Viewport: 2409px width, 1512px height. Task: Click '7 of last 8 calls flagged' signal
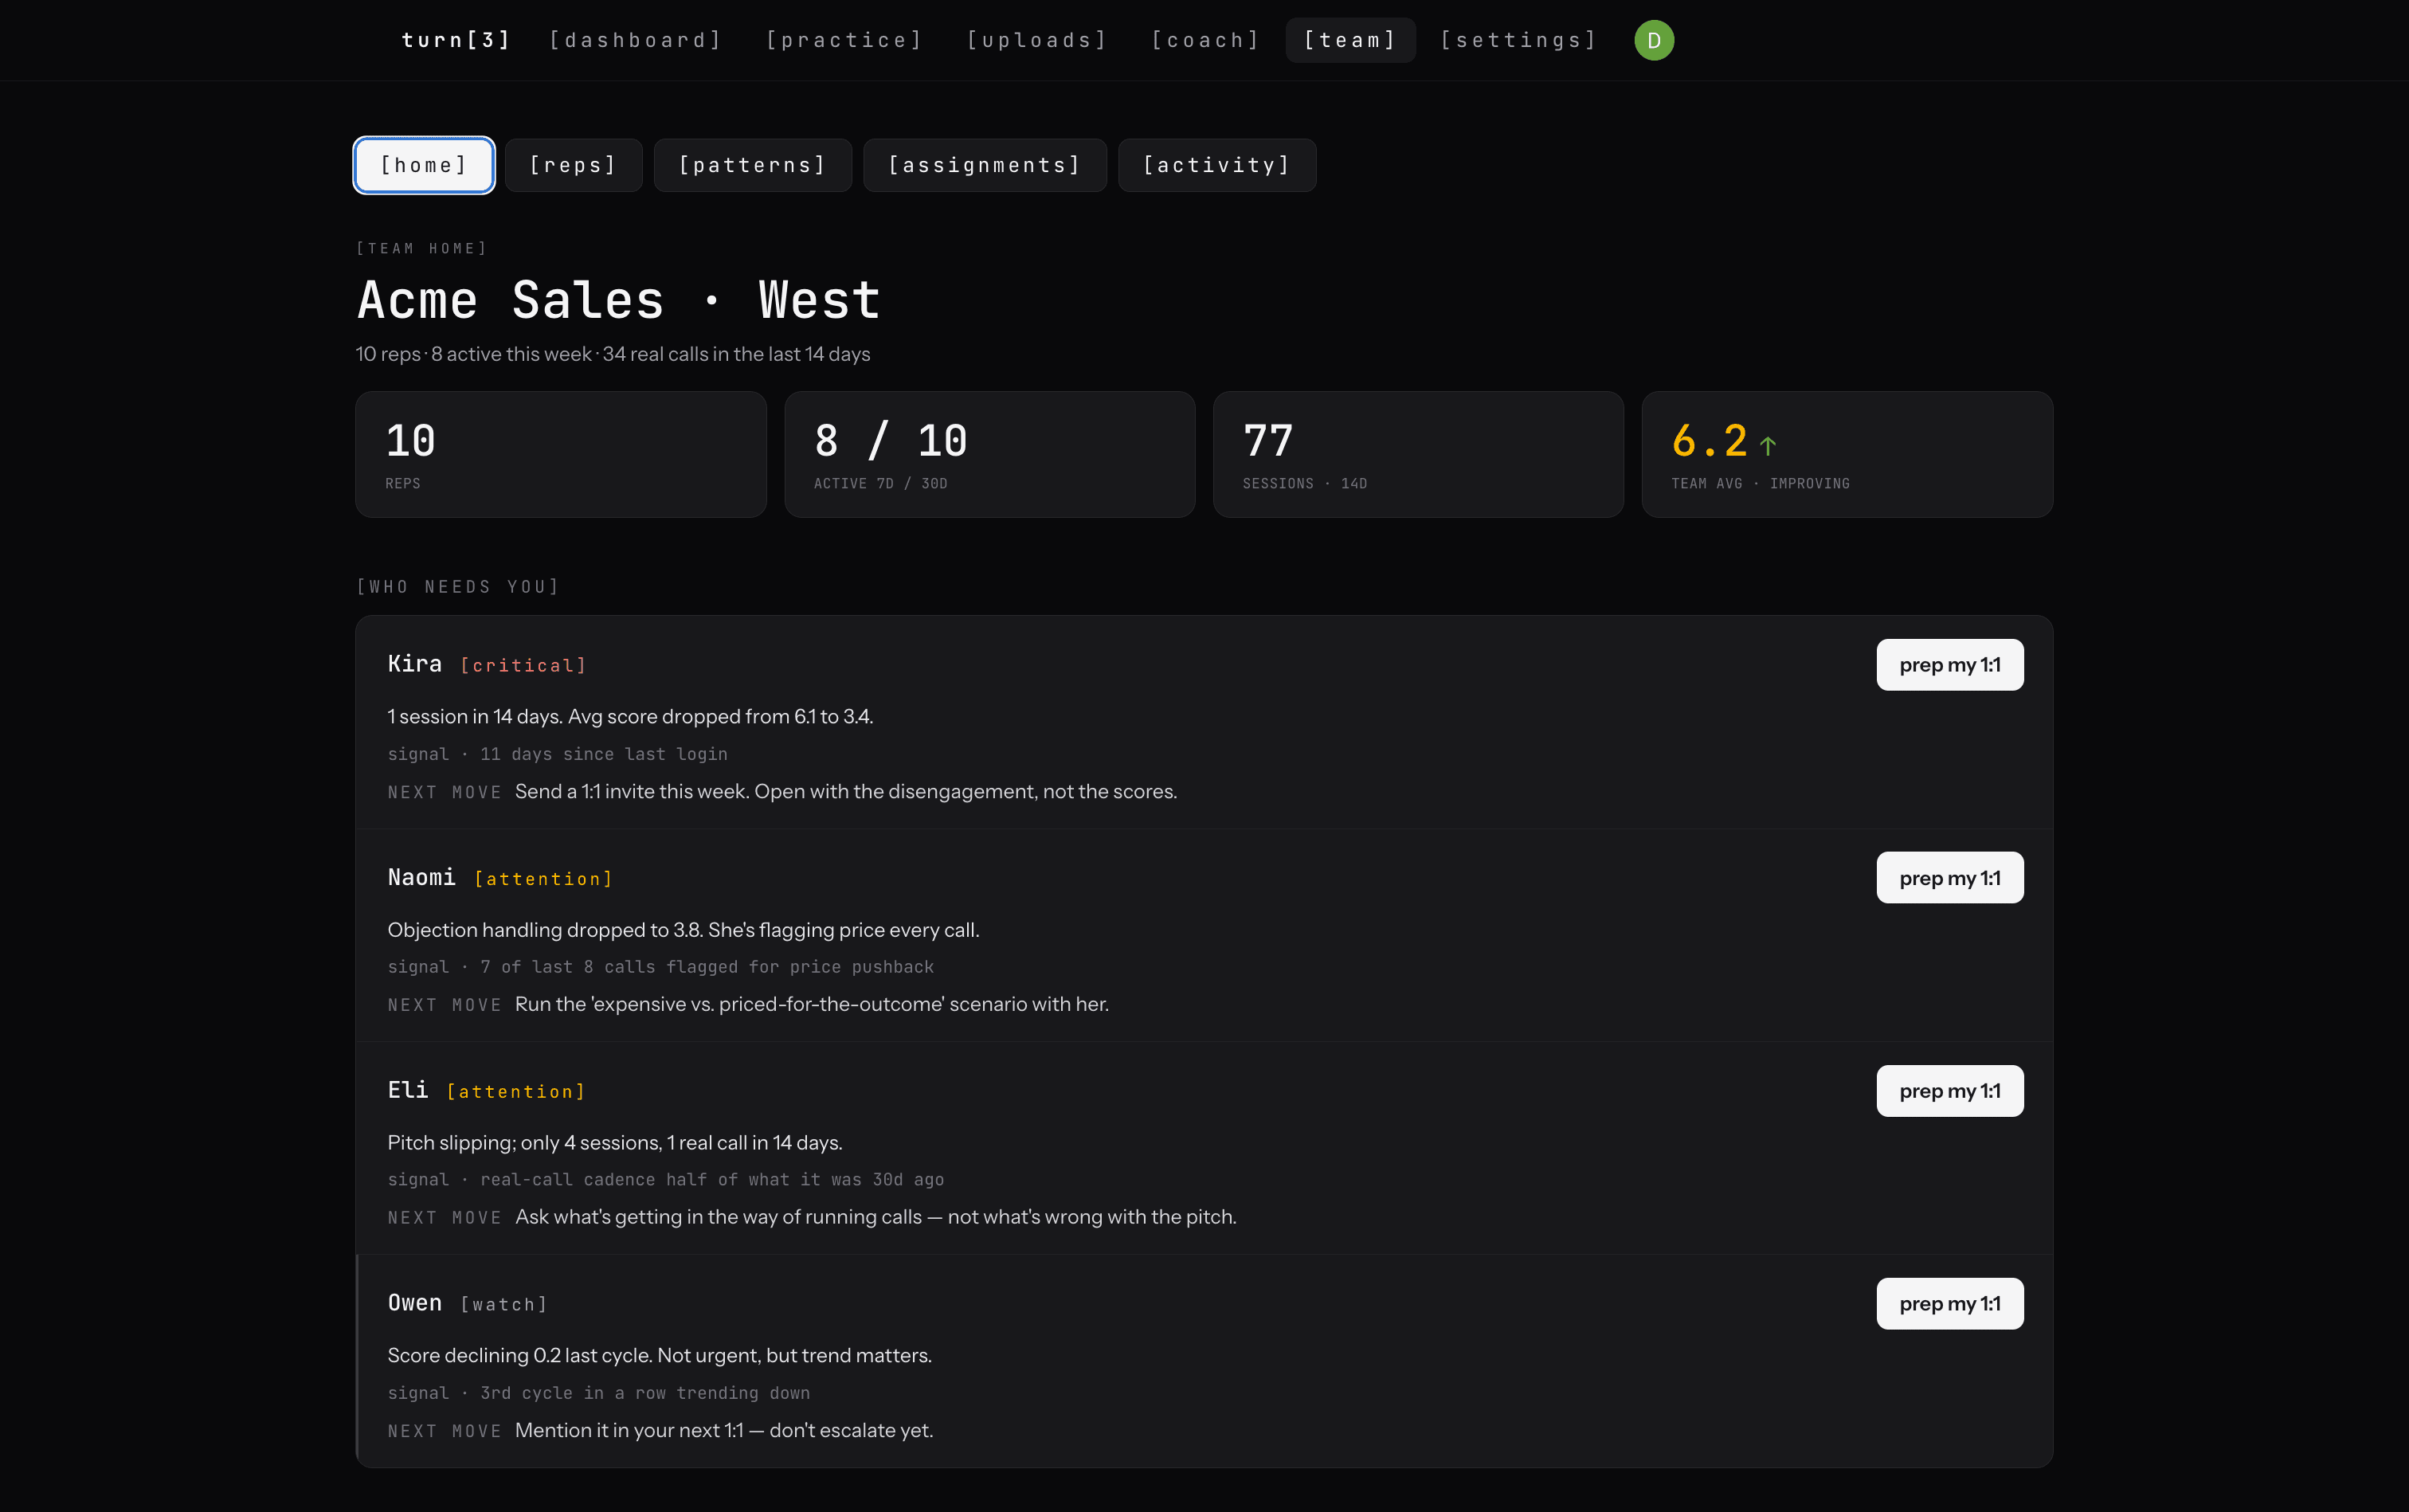707,967
